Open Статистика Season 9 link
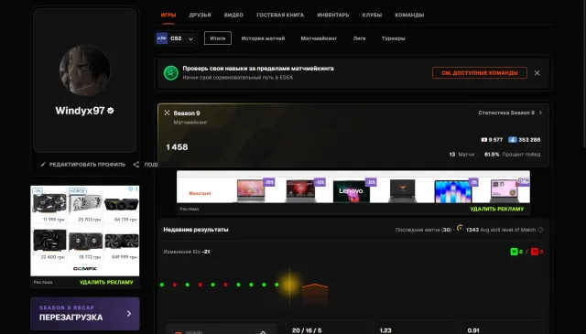This screenshot has height=334, width=586. click(x=506, y=113)
